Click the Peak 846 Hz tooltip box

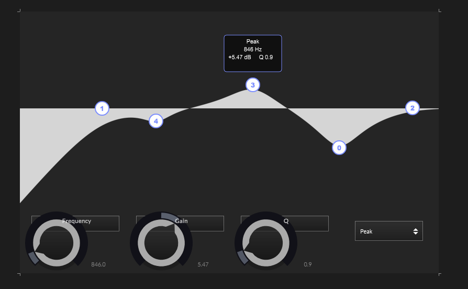point(253,53)
